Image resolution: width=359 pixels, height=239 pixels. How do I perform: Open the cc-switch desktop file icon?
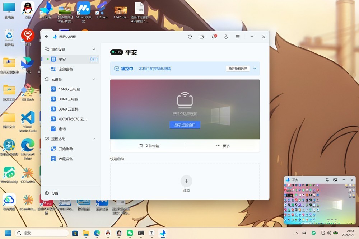tap(28, 202)
